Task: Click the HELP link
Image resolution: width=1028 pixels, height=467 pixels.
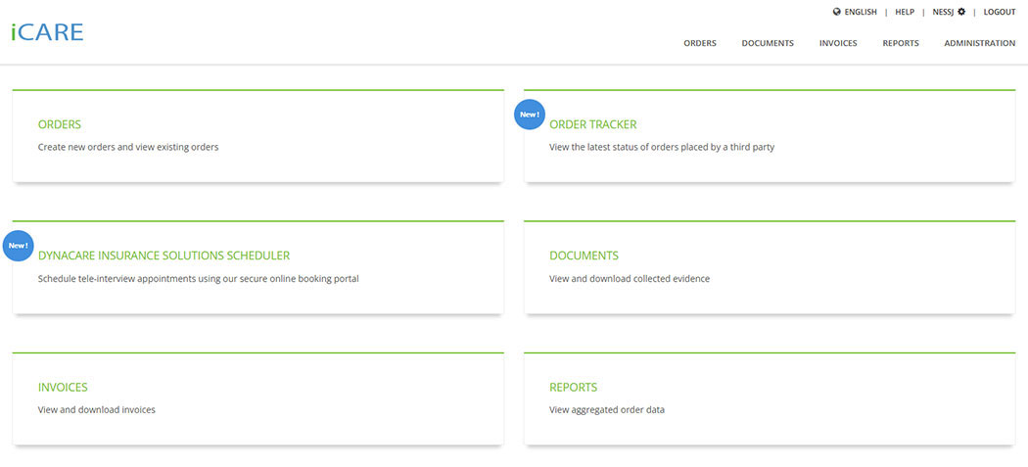Action: [x=905, y=12]
